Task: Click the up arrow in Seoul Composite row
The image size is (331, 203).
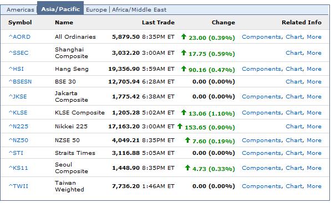Action: click(187, 168)
